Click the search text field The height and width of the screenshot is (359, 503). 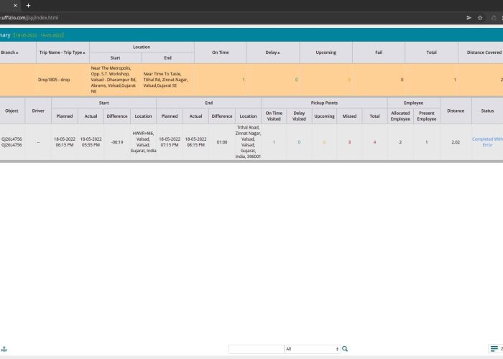(256, 349)
